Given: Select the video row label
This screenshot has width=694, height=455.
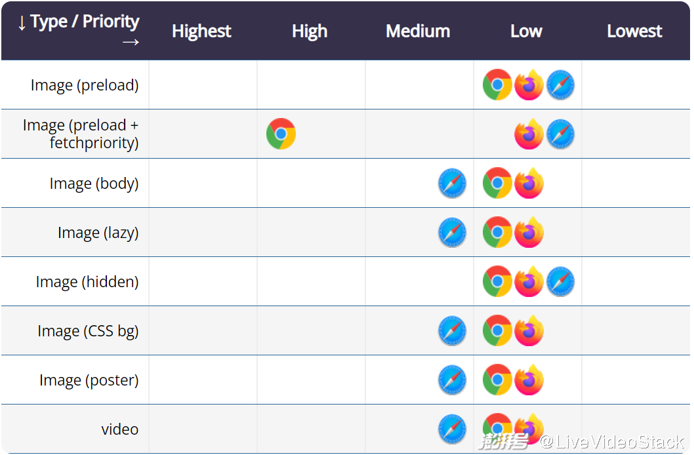Looking at the screenshot, I should click(119, 429).
